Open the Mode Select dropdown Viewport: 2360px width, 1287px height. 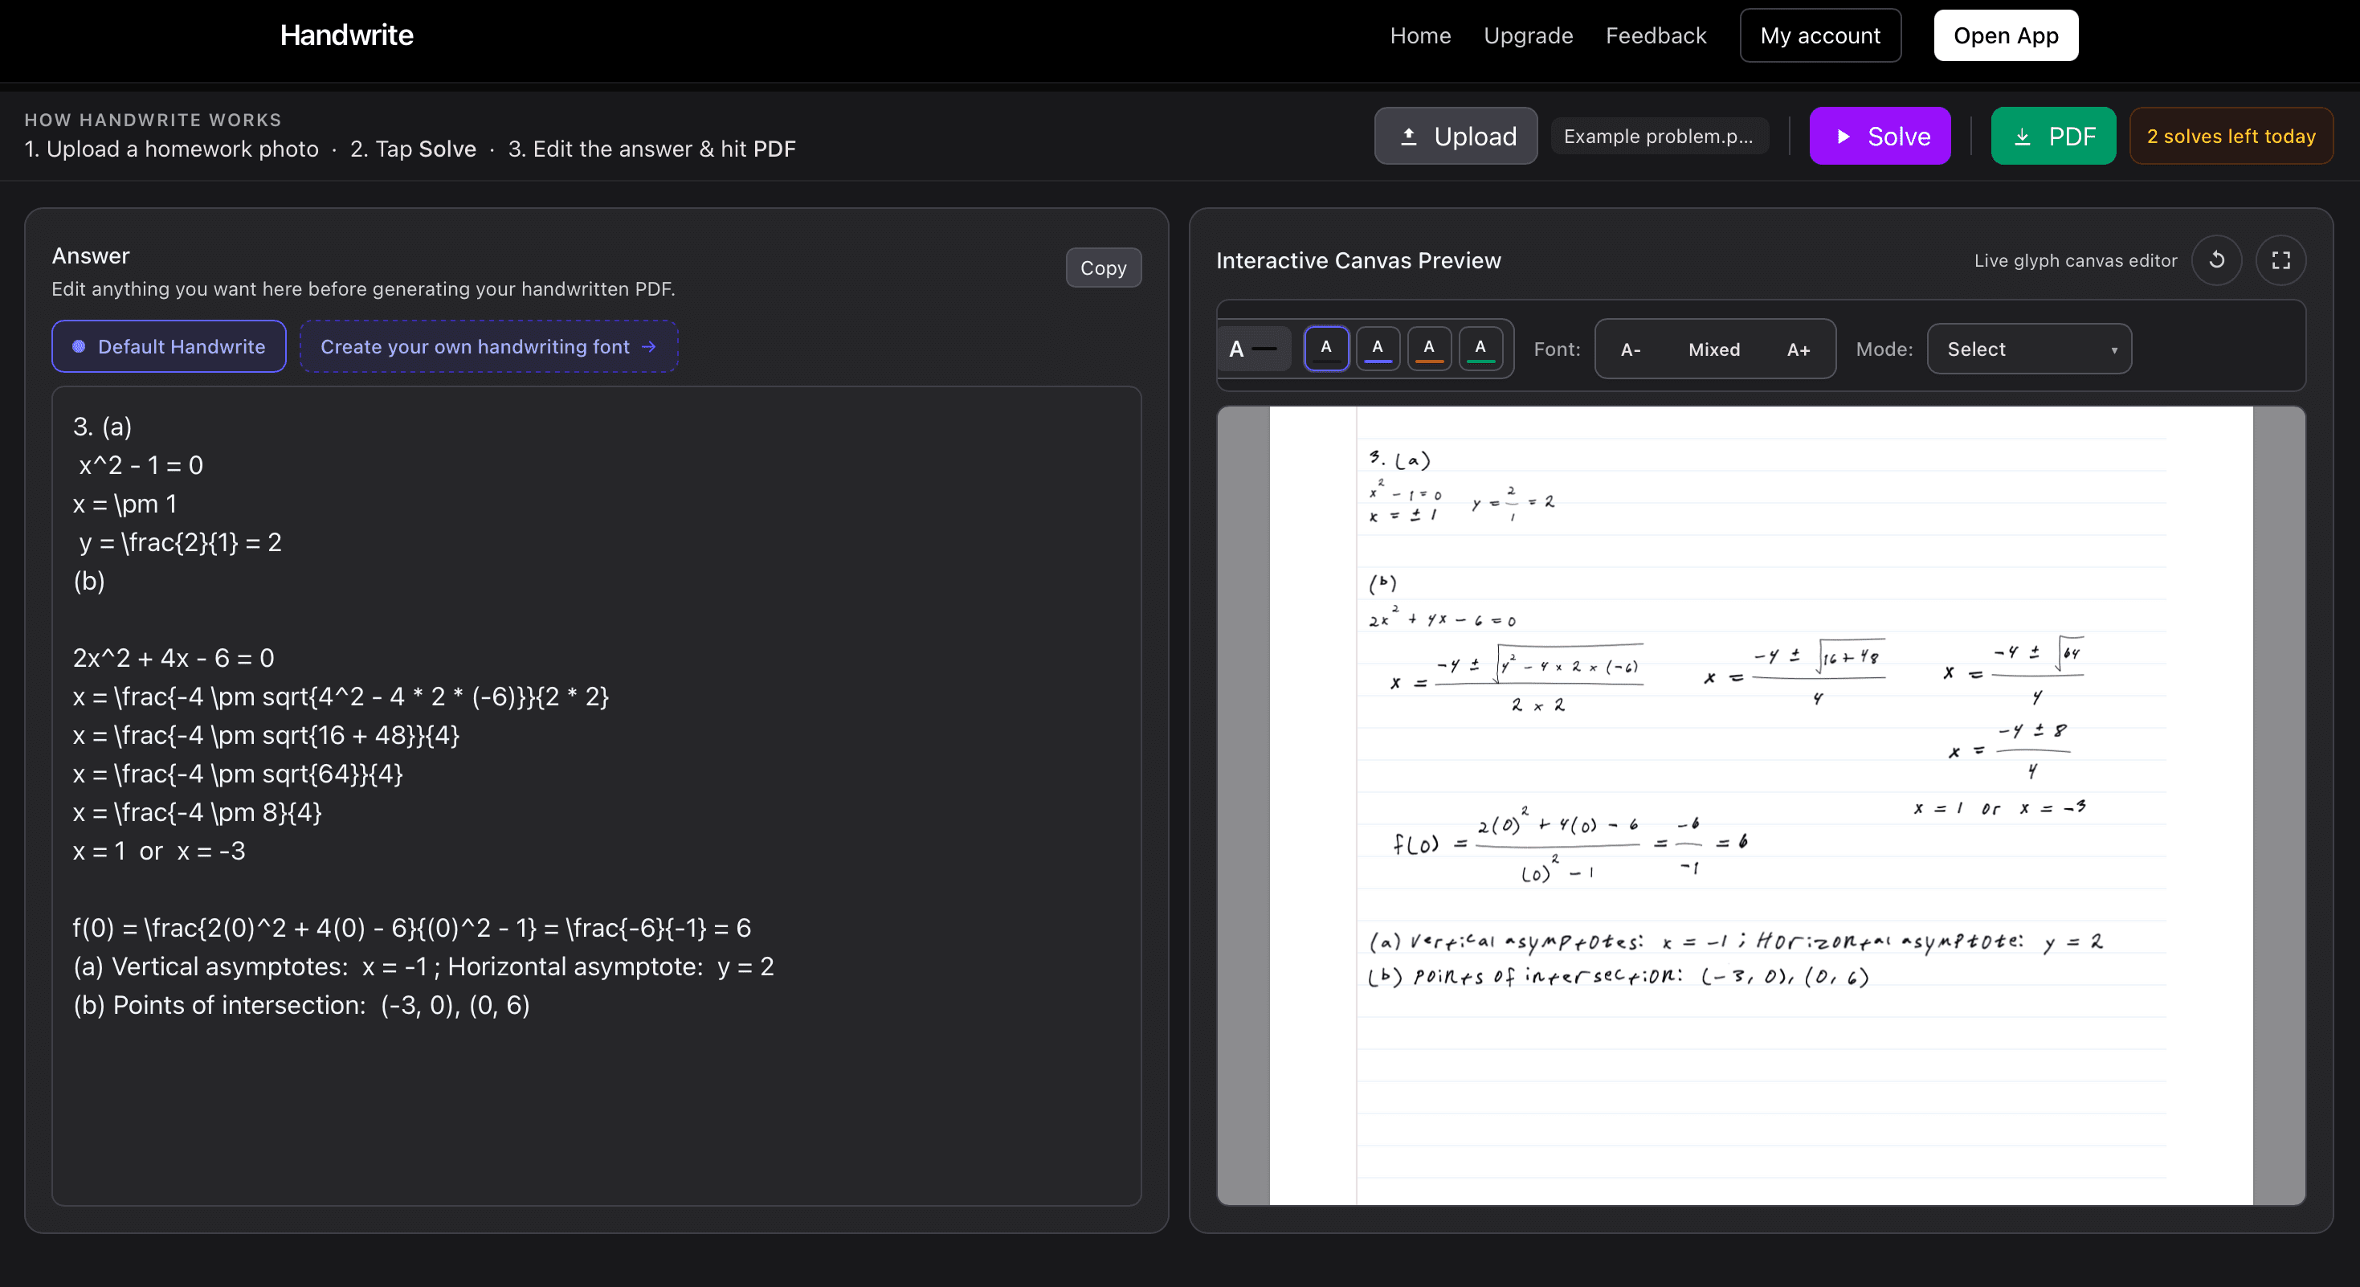2028,349
